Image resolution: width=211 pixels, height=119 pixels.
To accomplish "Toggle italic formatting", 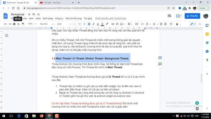I will click(94, 24).
